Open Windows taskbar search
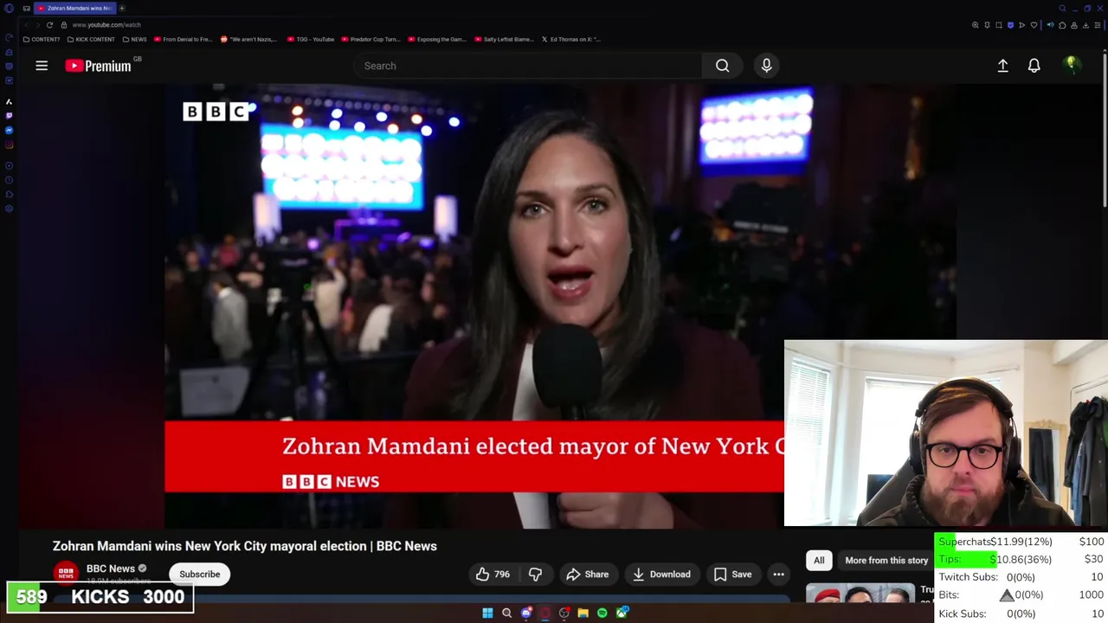Screen dimensions: 1108x623 [x=506, y=613]
